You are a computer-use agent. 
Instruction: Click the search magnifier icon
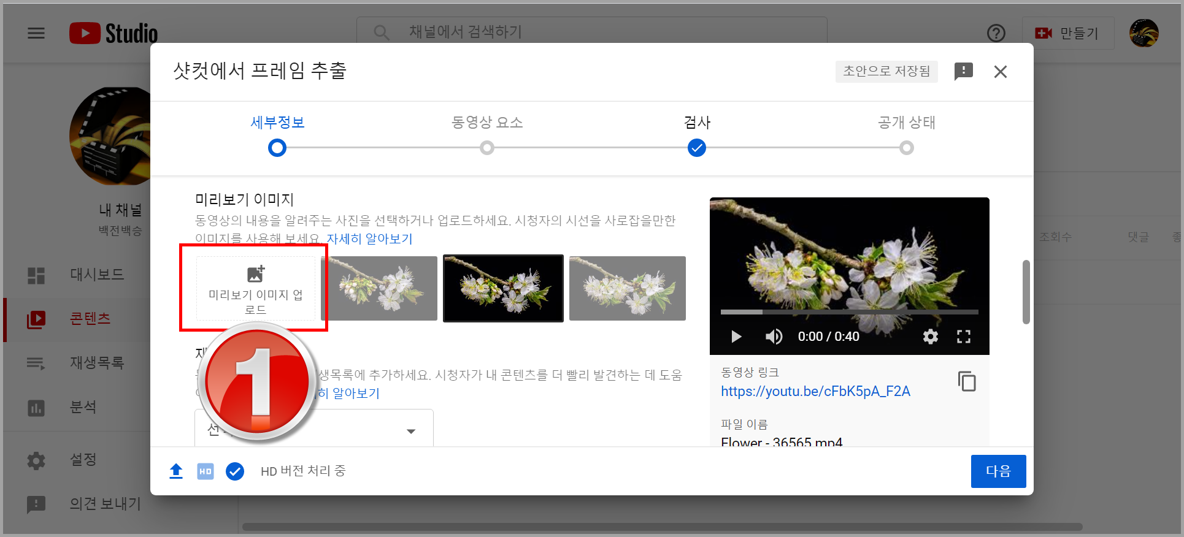381,32
